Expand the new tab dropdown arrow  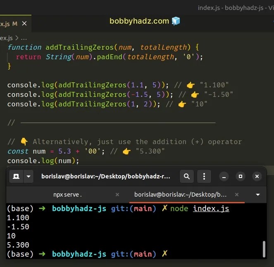click(29, 176)
